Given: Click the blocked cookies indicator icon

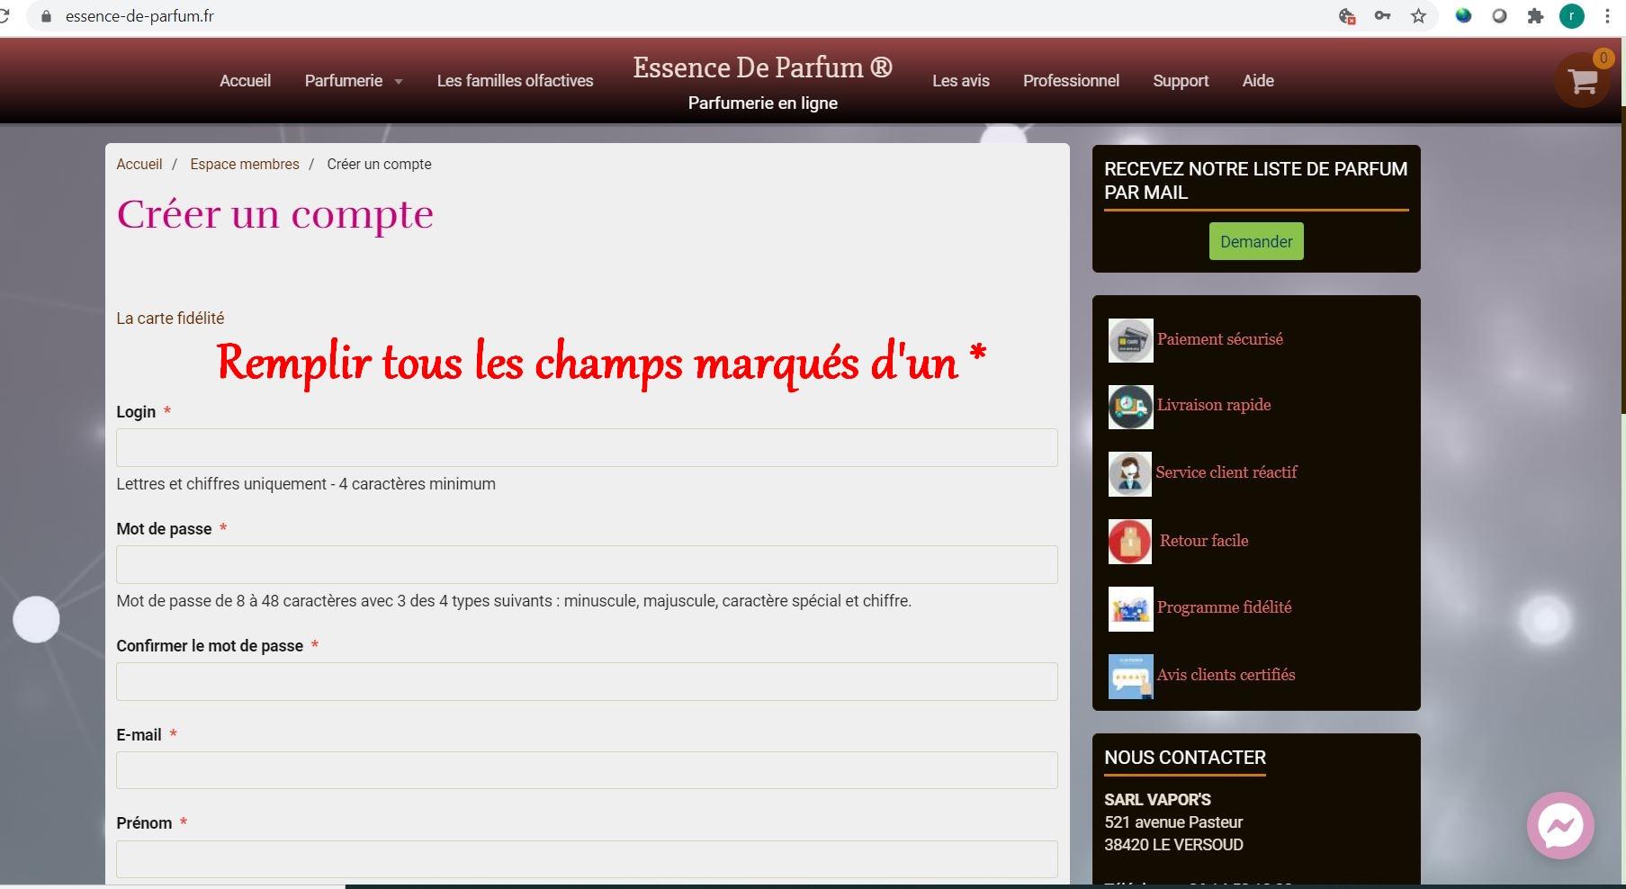Looking at the screenshot, I should 1346,16.
